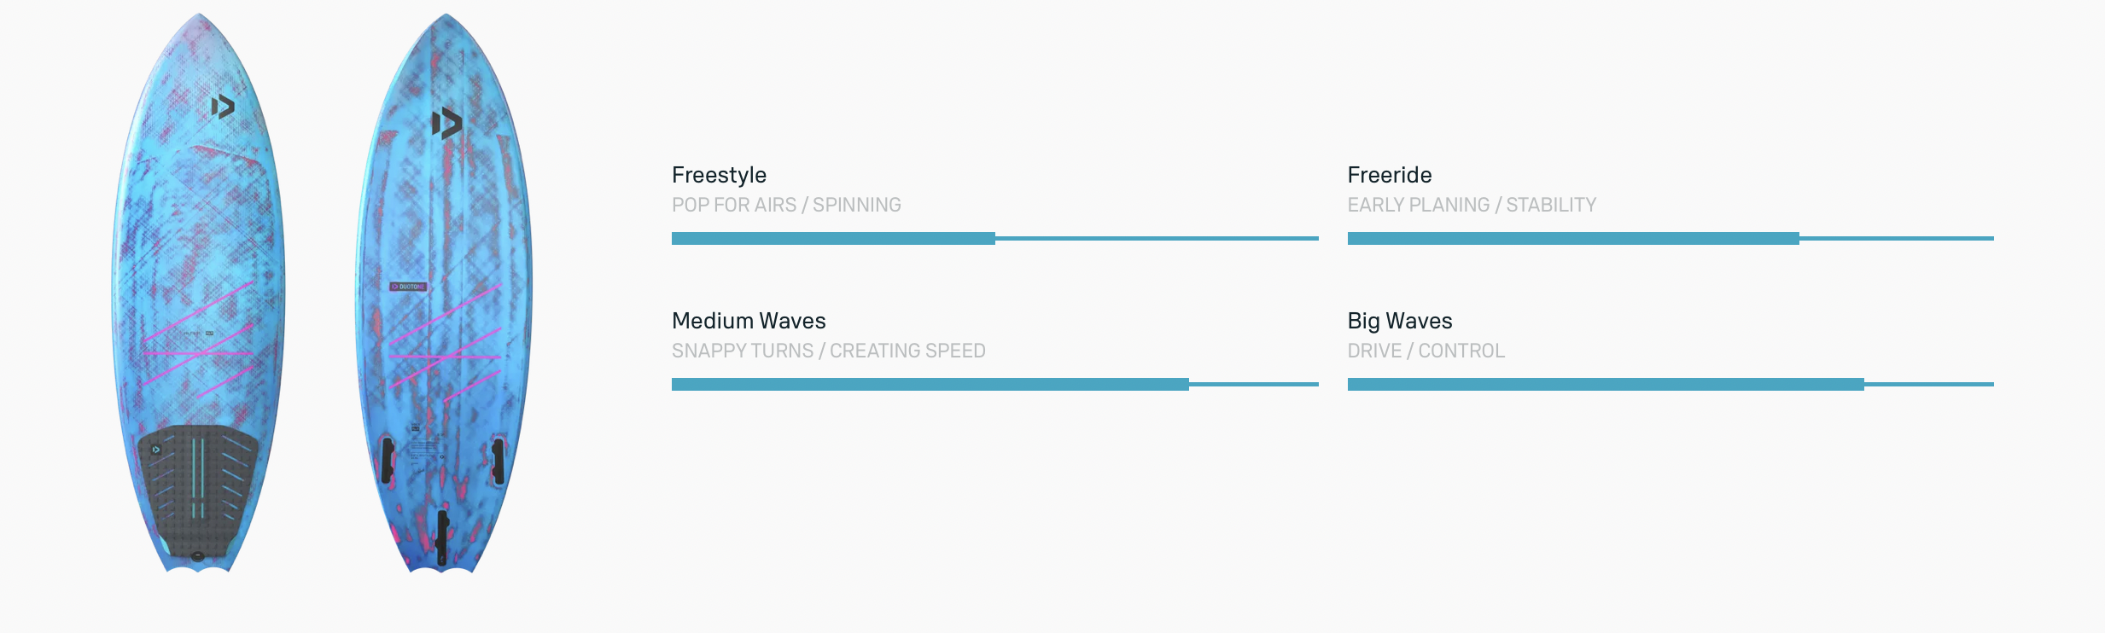This screenshot has height=633, width=2105.
Task: Click the small logo on the traction pad
Action: click(156, 450)
